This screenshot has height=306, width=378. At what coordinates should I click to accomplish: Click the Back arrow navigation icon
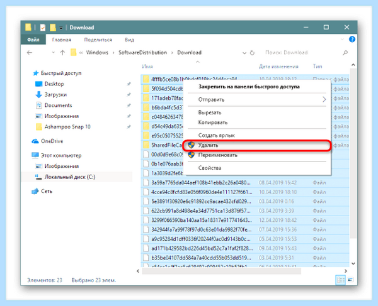[x=30, y=53]
